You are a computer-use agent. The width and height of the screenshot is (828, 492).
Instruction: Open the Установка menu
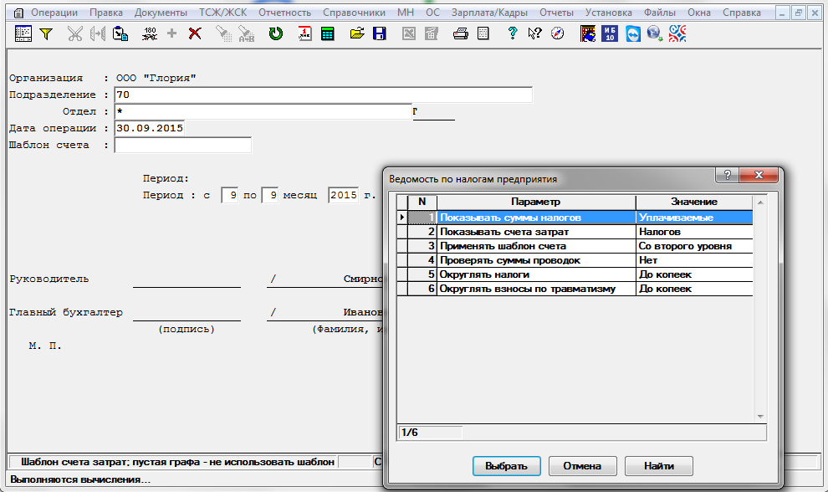tap(609, 13)
